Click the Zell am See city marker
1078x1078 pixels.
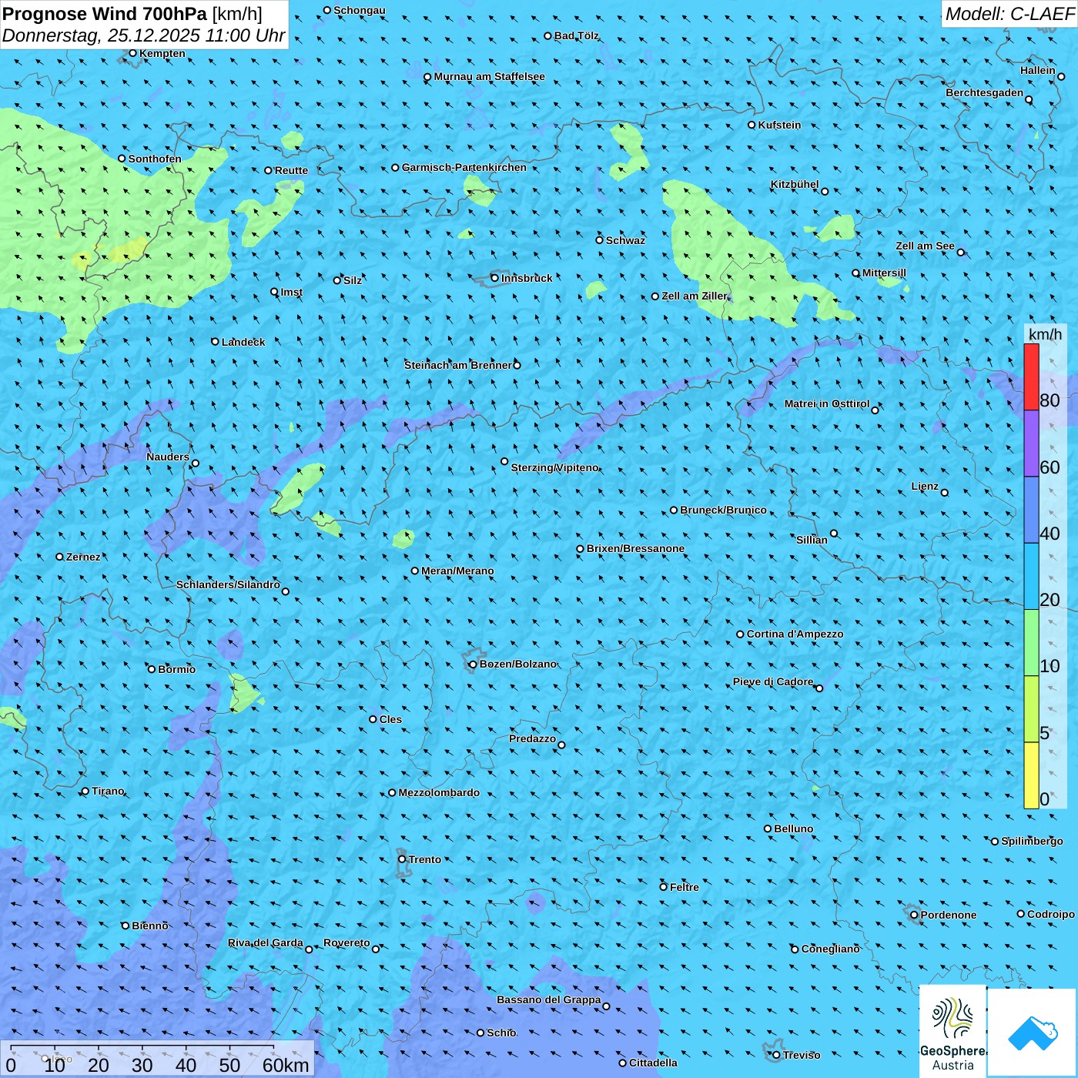pos(960,252)
